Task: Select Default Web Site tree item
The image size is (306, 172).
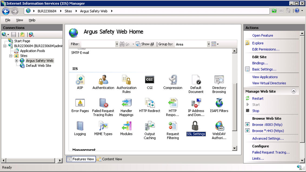Action: pyautogui.click(x=38, y=66)
